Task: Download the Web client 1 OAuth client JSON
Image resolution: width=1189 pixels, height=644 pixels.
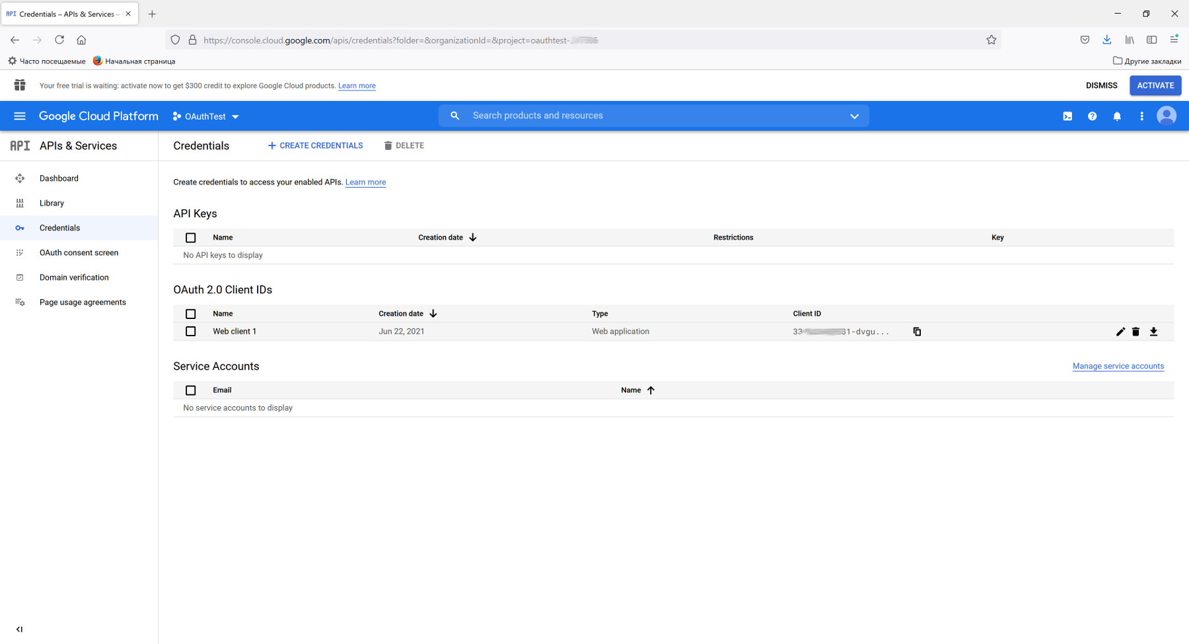Action: [x=1153, y=332]
